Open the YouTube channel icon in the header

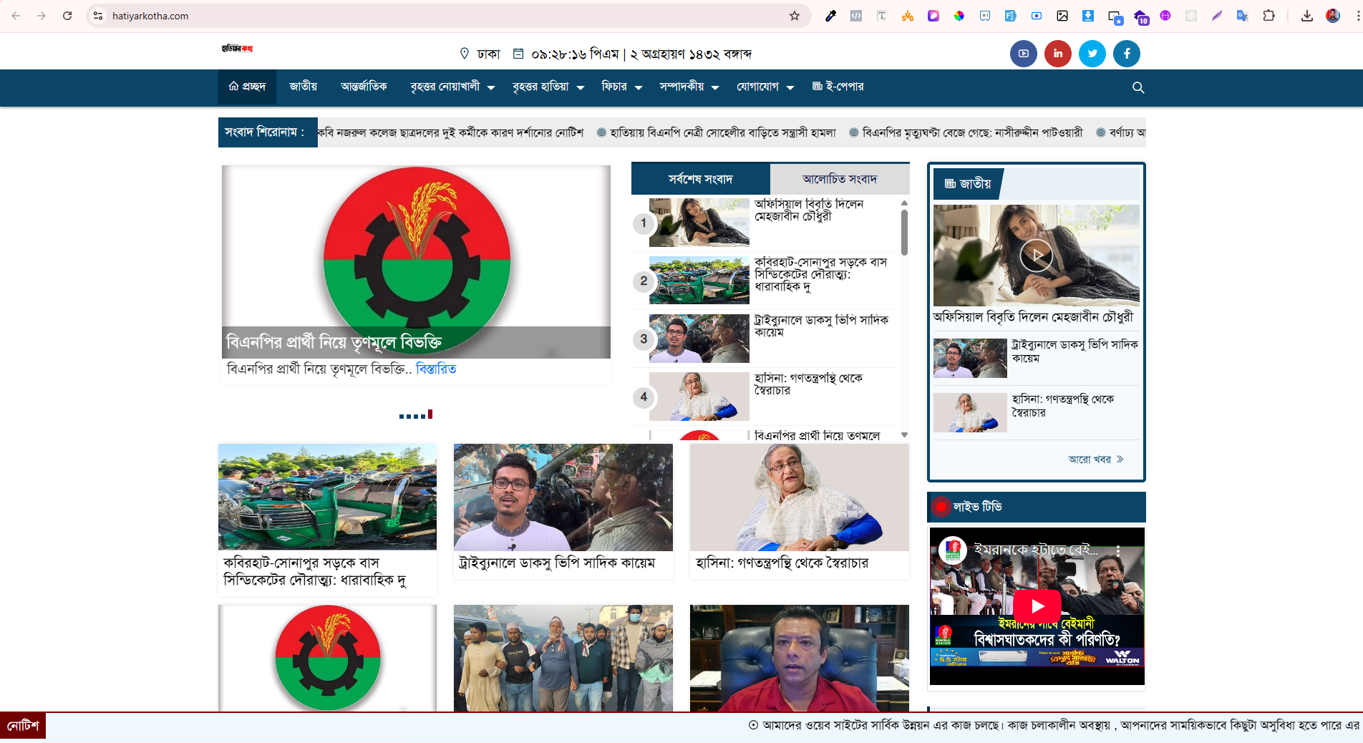click(1023, 54)
